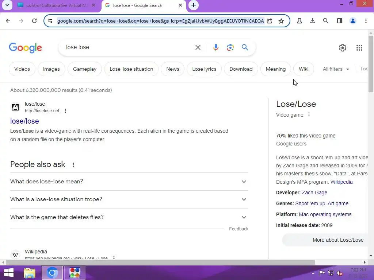This screenshot has width=374, height=280.
Task: Click the loselose.net site favicon
Action: [x=15, y=107]
